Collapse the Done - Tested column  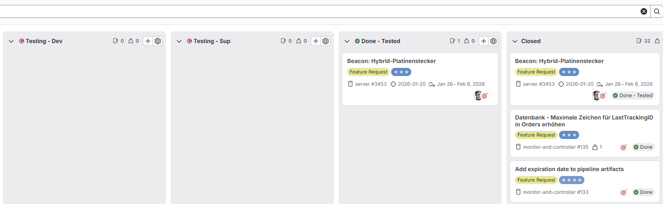(x=347, y=41)
